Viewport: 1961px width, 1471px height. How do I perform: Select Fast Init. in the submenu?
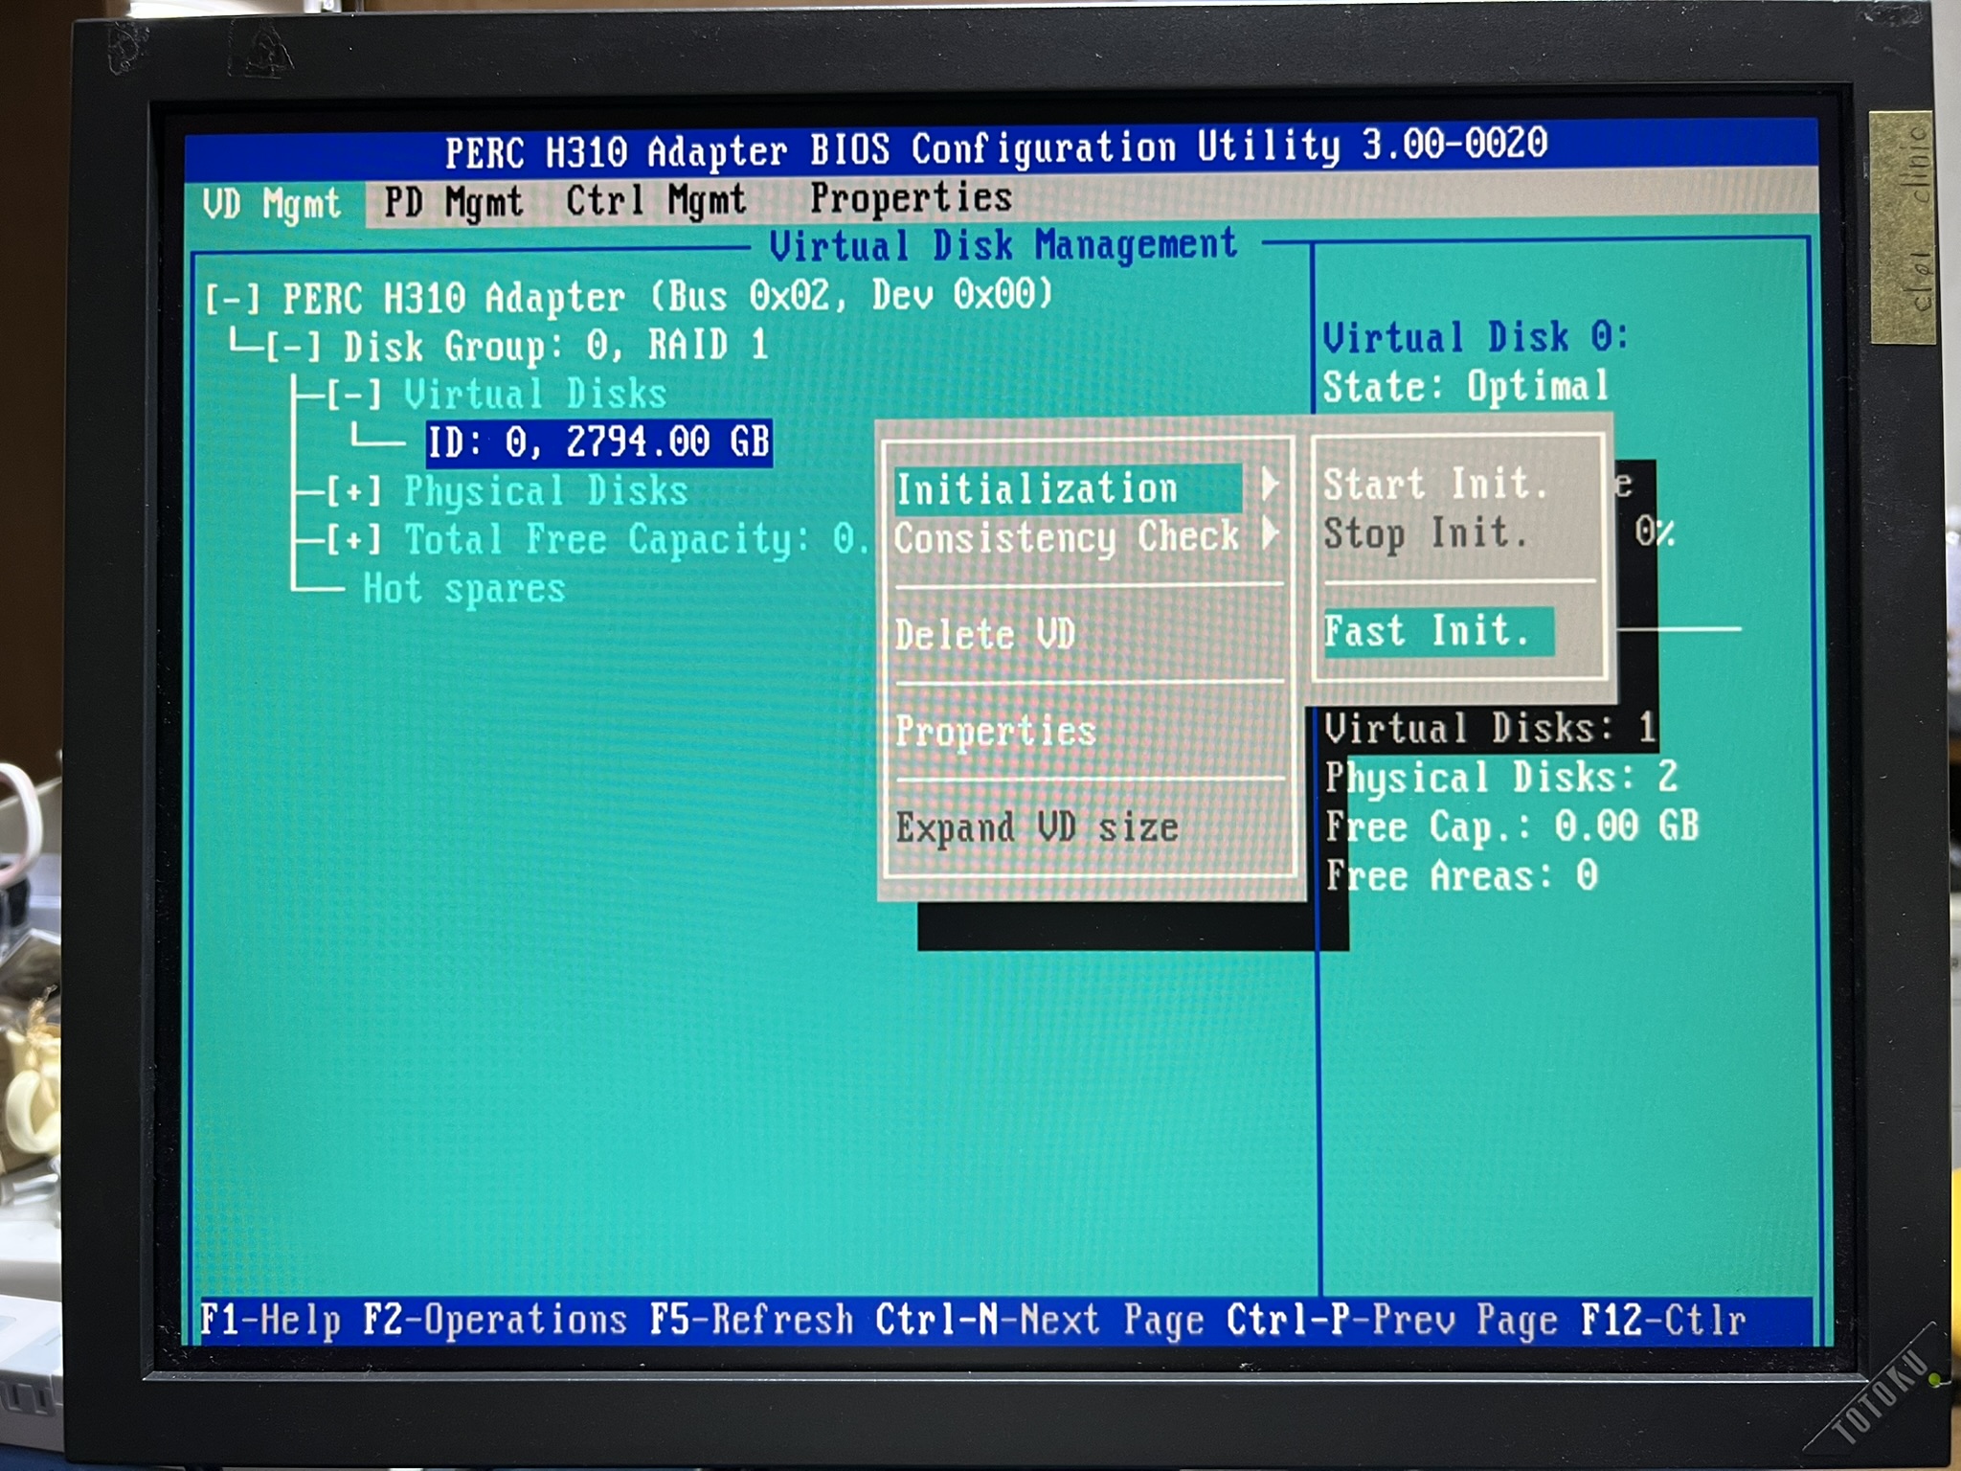click(1438, 631)
